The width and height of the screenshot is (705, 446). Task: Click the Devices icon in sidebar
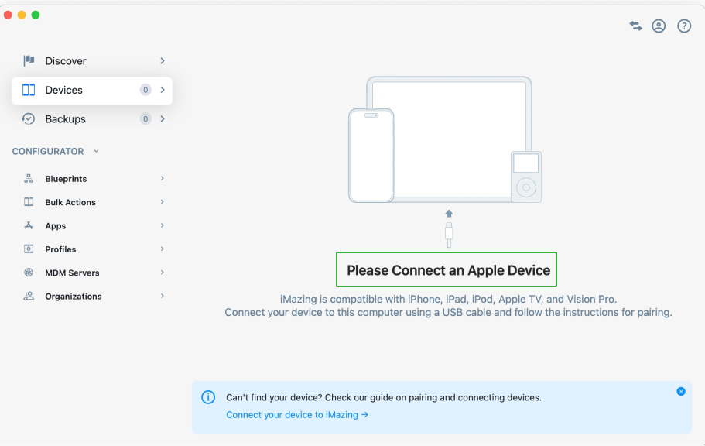pos(29,90)
